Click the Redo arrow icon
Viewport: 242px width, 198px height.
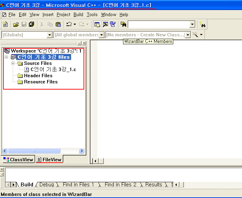coord(81,24)
